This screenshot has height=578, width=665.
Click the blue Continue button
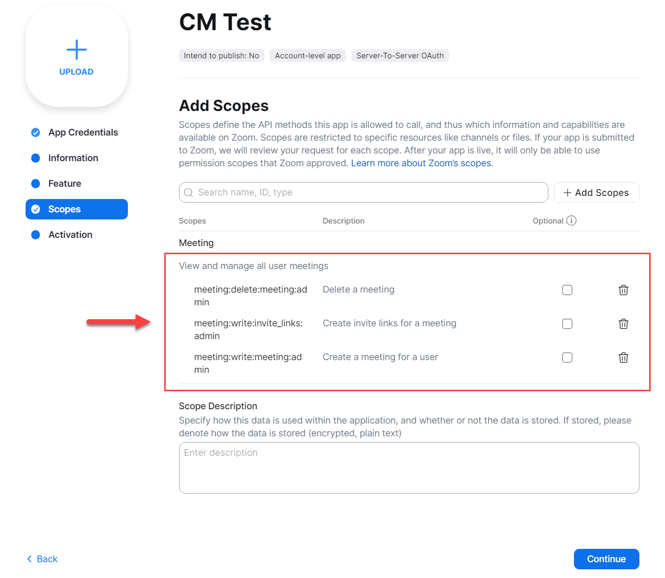[607, 559]
